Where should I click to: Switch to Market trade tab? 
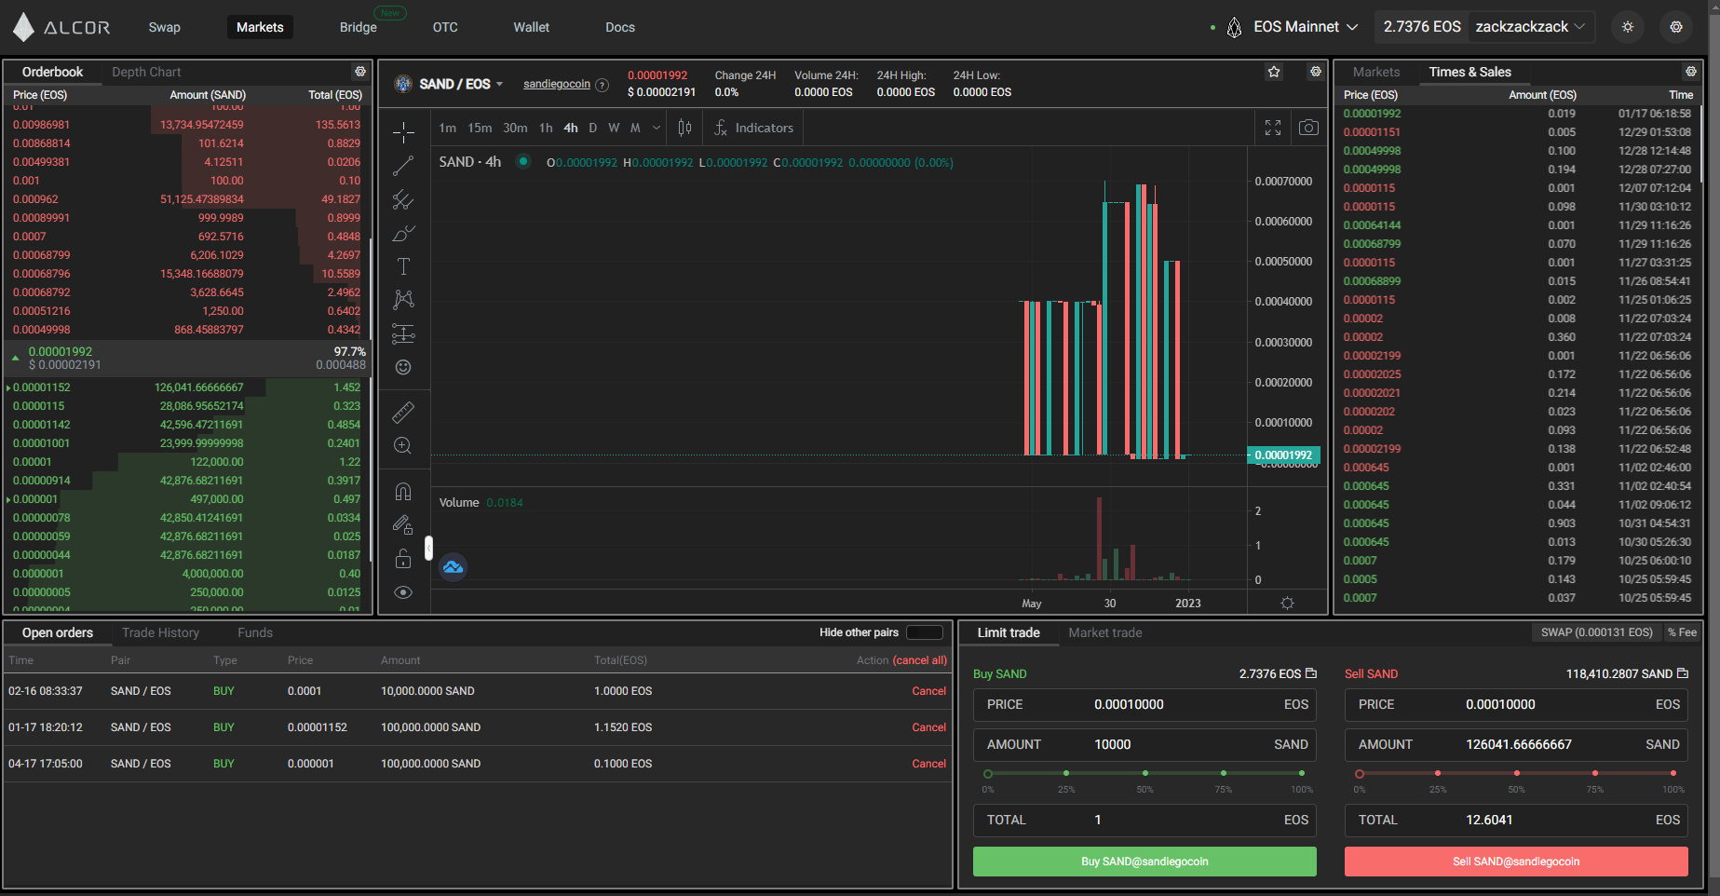[1105, 632]
